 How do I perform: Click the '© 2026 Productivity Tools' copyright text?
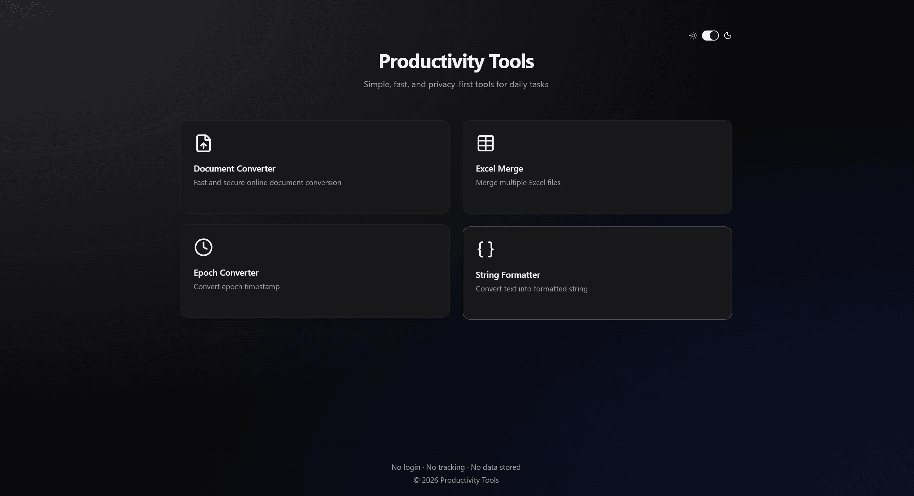(x=456, y=480)
